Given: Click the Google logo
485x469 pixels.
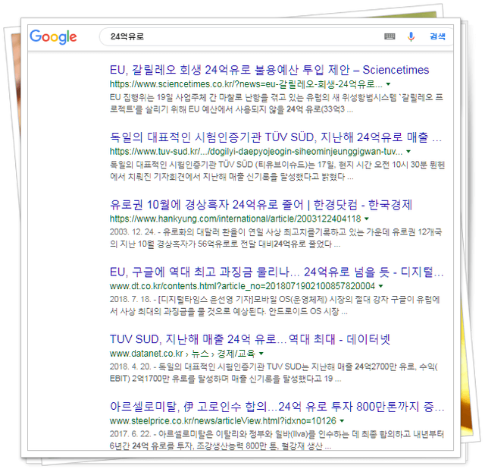Looking at the screenshot, I should point(53,37).
